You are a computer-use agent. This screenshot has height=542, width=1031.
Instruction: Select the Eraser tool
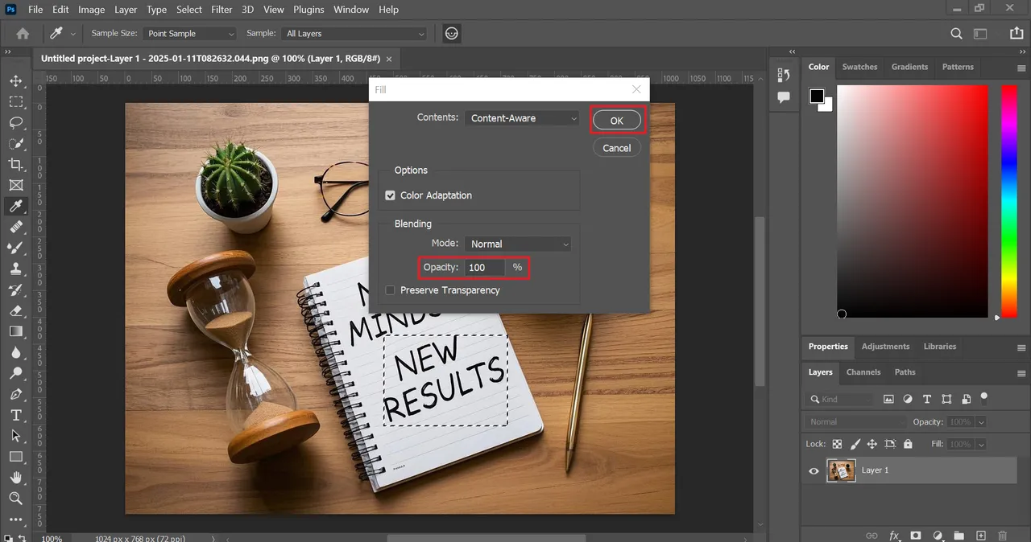15,310
